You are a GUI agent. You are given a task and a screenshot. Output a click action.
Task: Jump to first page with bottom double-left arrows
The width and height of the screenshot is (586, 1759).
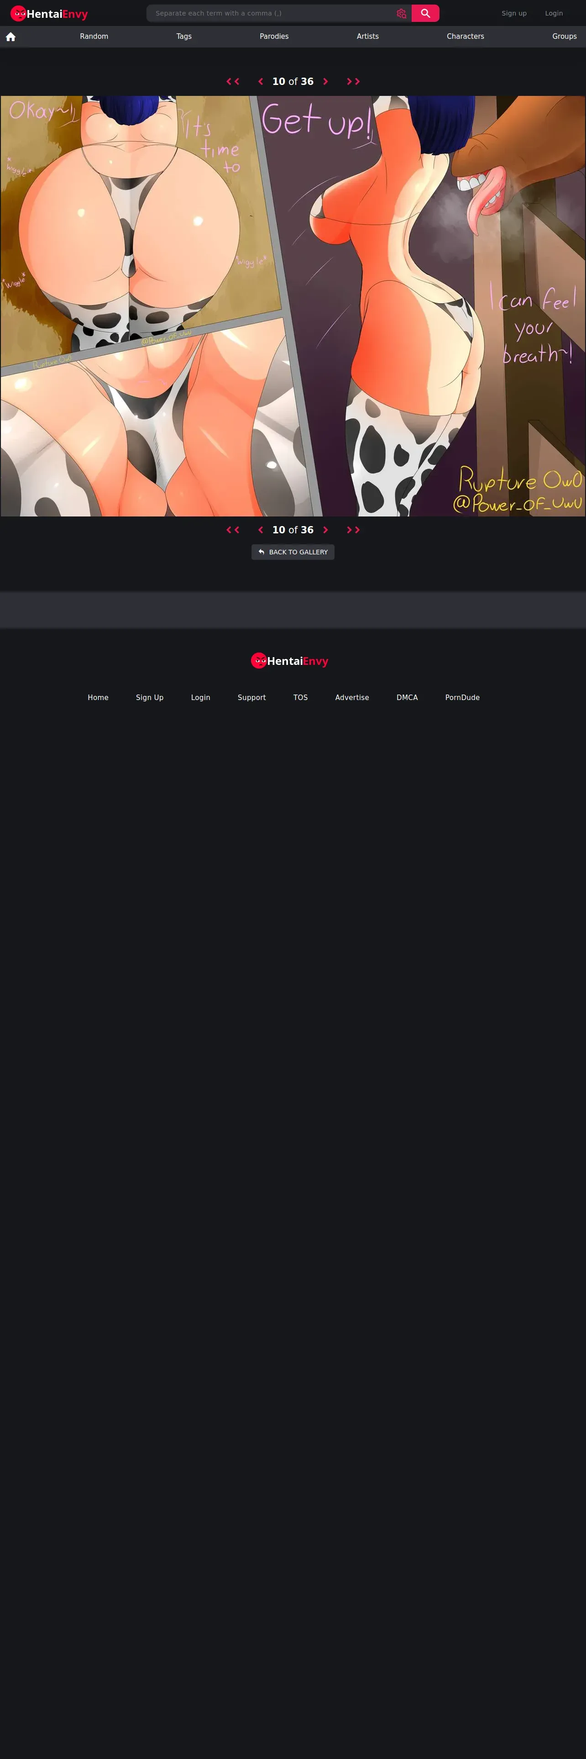[x=233, y=530]
